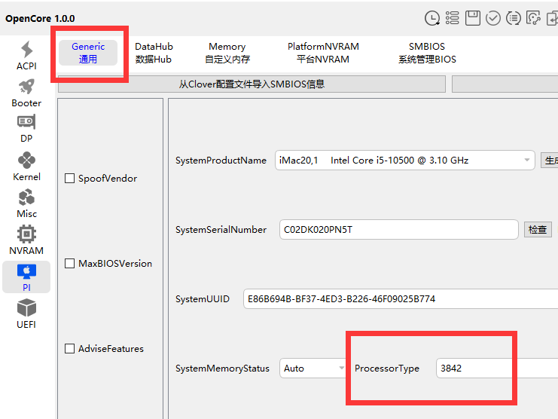This screenshot has width=558, height=419.
Task: Open the SystemMemoryStatus Auto dropdown
Action: (x=312, y=368)
